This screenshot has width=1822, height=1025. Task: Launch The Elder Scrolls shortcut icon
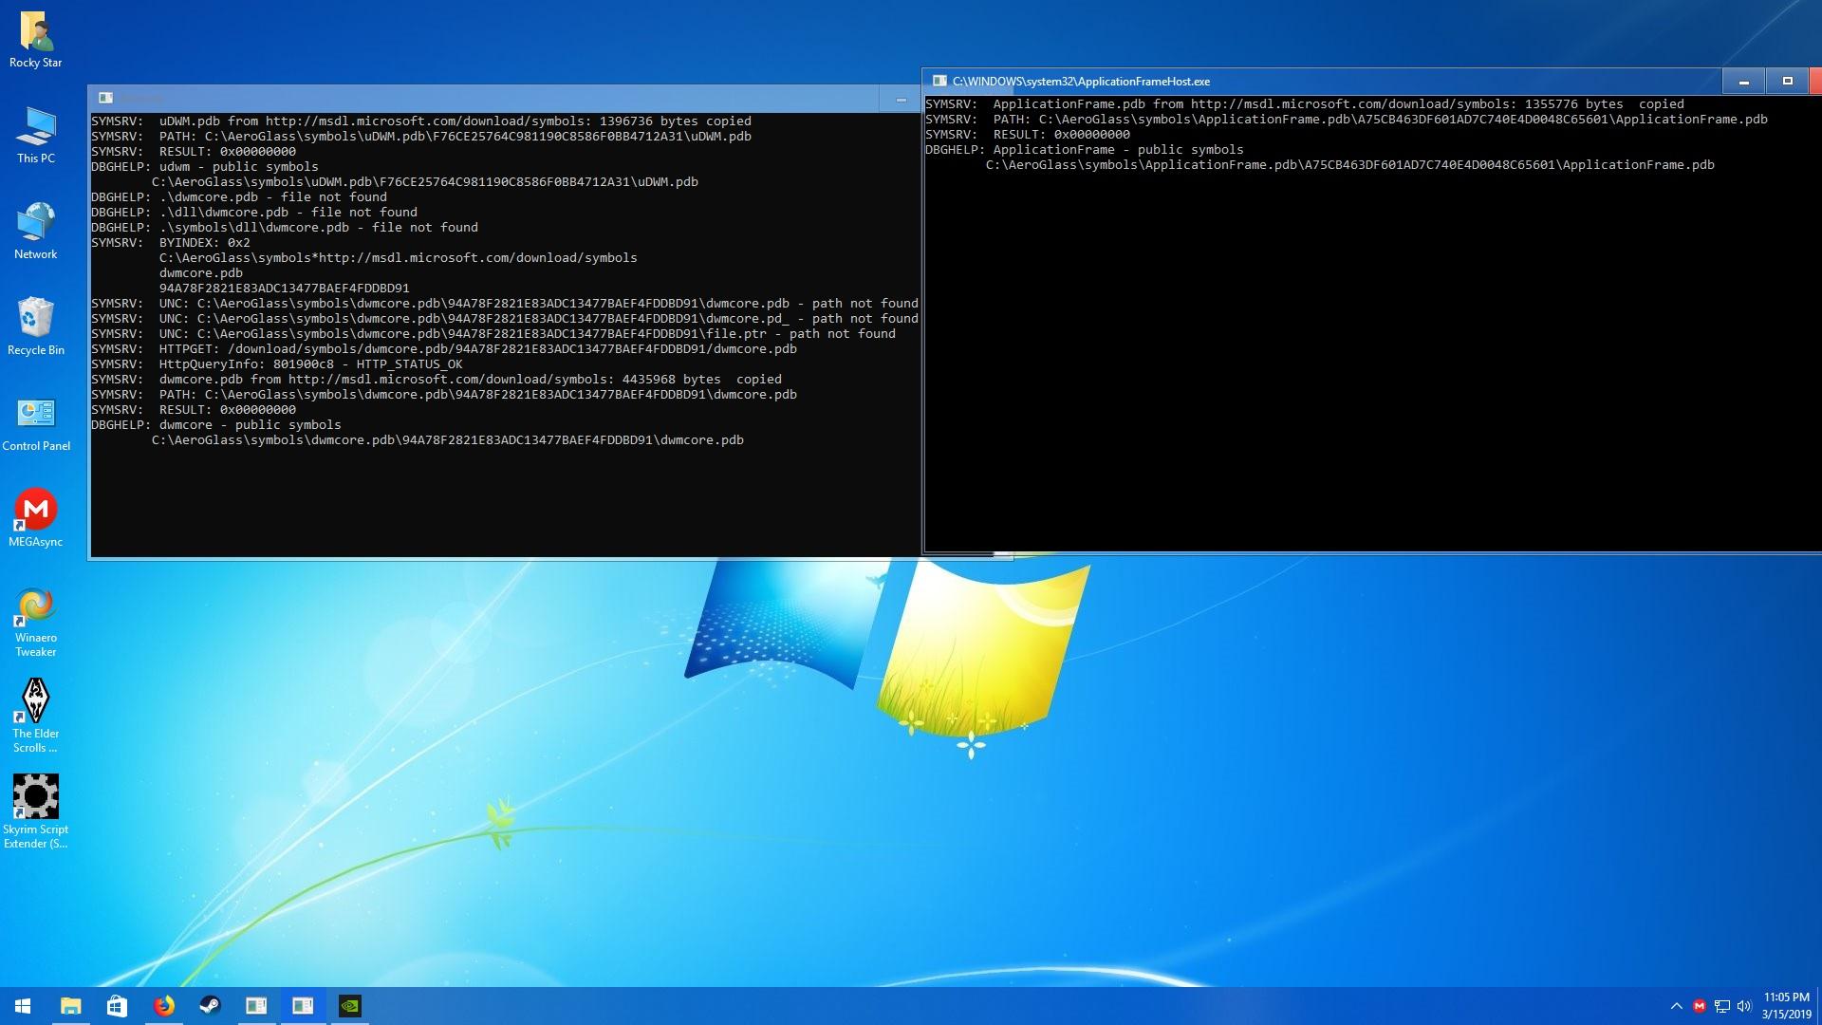[36, 717]
